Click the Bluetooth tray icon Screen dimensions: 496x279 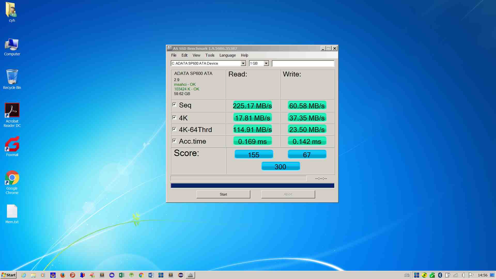[440, 275]
